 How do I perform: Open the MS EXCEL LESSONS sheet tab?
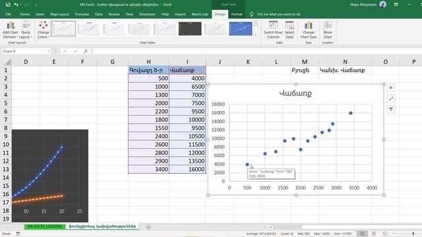[45, 226]
